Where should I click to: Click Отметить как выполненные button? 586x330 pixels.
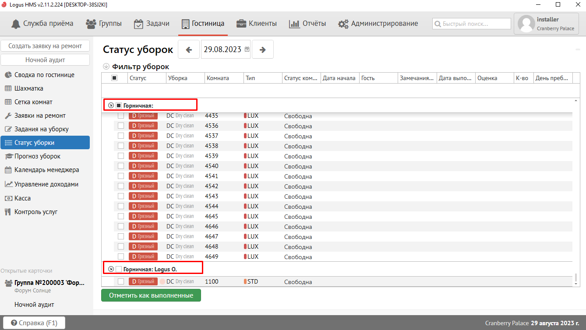tap(151, 295)
